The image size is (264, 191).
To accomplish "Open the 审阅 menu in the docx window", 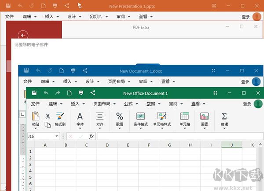I will tap(143, 81).
